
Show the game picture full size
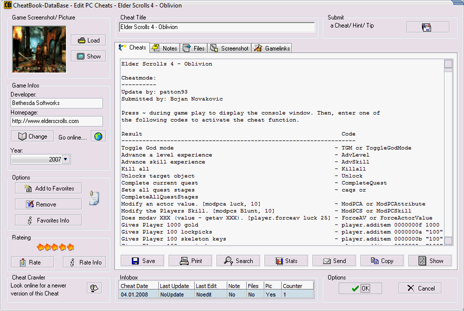click(88, 56)
